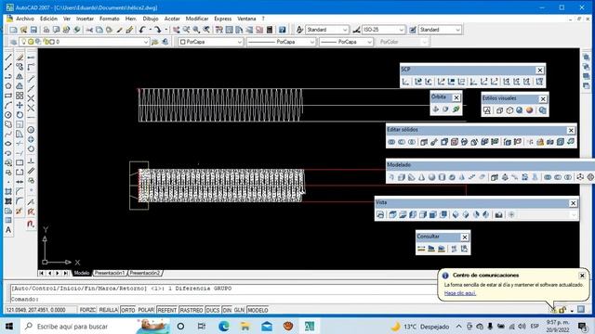This screenshot has height=334, width=595.
Task: Click the command line input area
Action: point(224,299)
